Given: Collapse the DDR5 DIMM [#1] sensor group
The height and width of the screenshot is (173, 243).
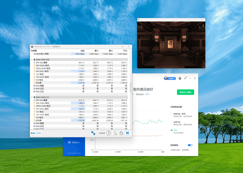Looking at the screenshot, I should [32, 97].
